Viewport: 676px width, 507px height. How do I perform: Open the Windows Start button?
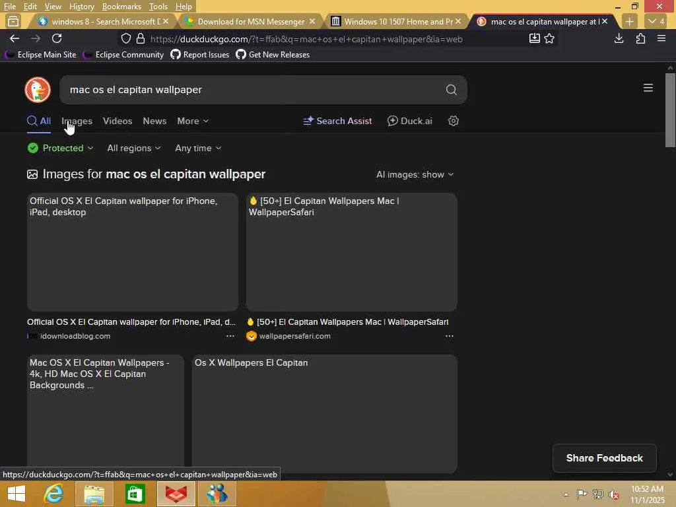coord(17,494)
